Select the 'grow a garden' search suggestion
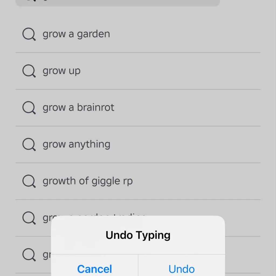This screenshot has width=276, height=276. coord(76,34)
